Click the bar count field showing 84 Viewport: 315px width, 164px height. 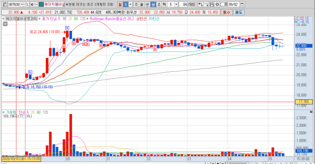pos(183,4)
